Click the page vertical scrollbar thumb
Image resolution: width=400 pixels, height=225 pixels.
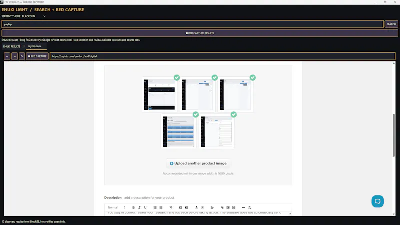[394, 135]
